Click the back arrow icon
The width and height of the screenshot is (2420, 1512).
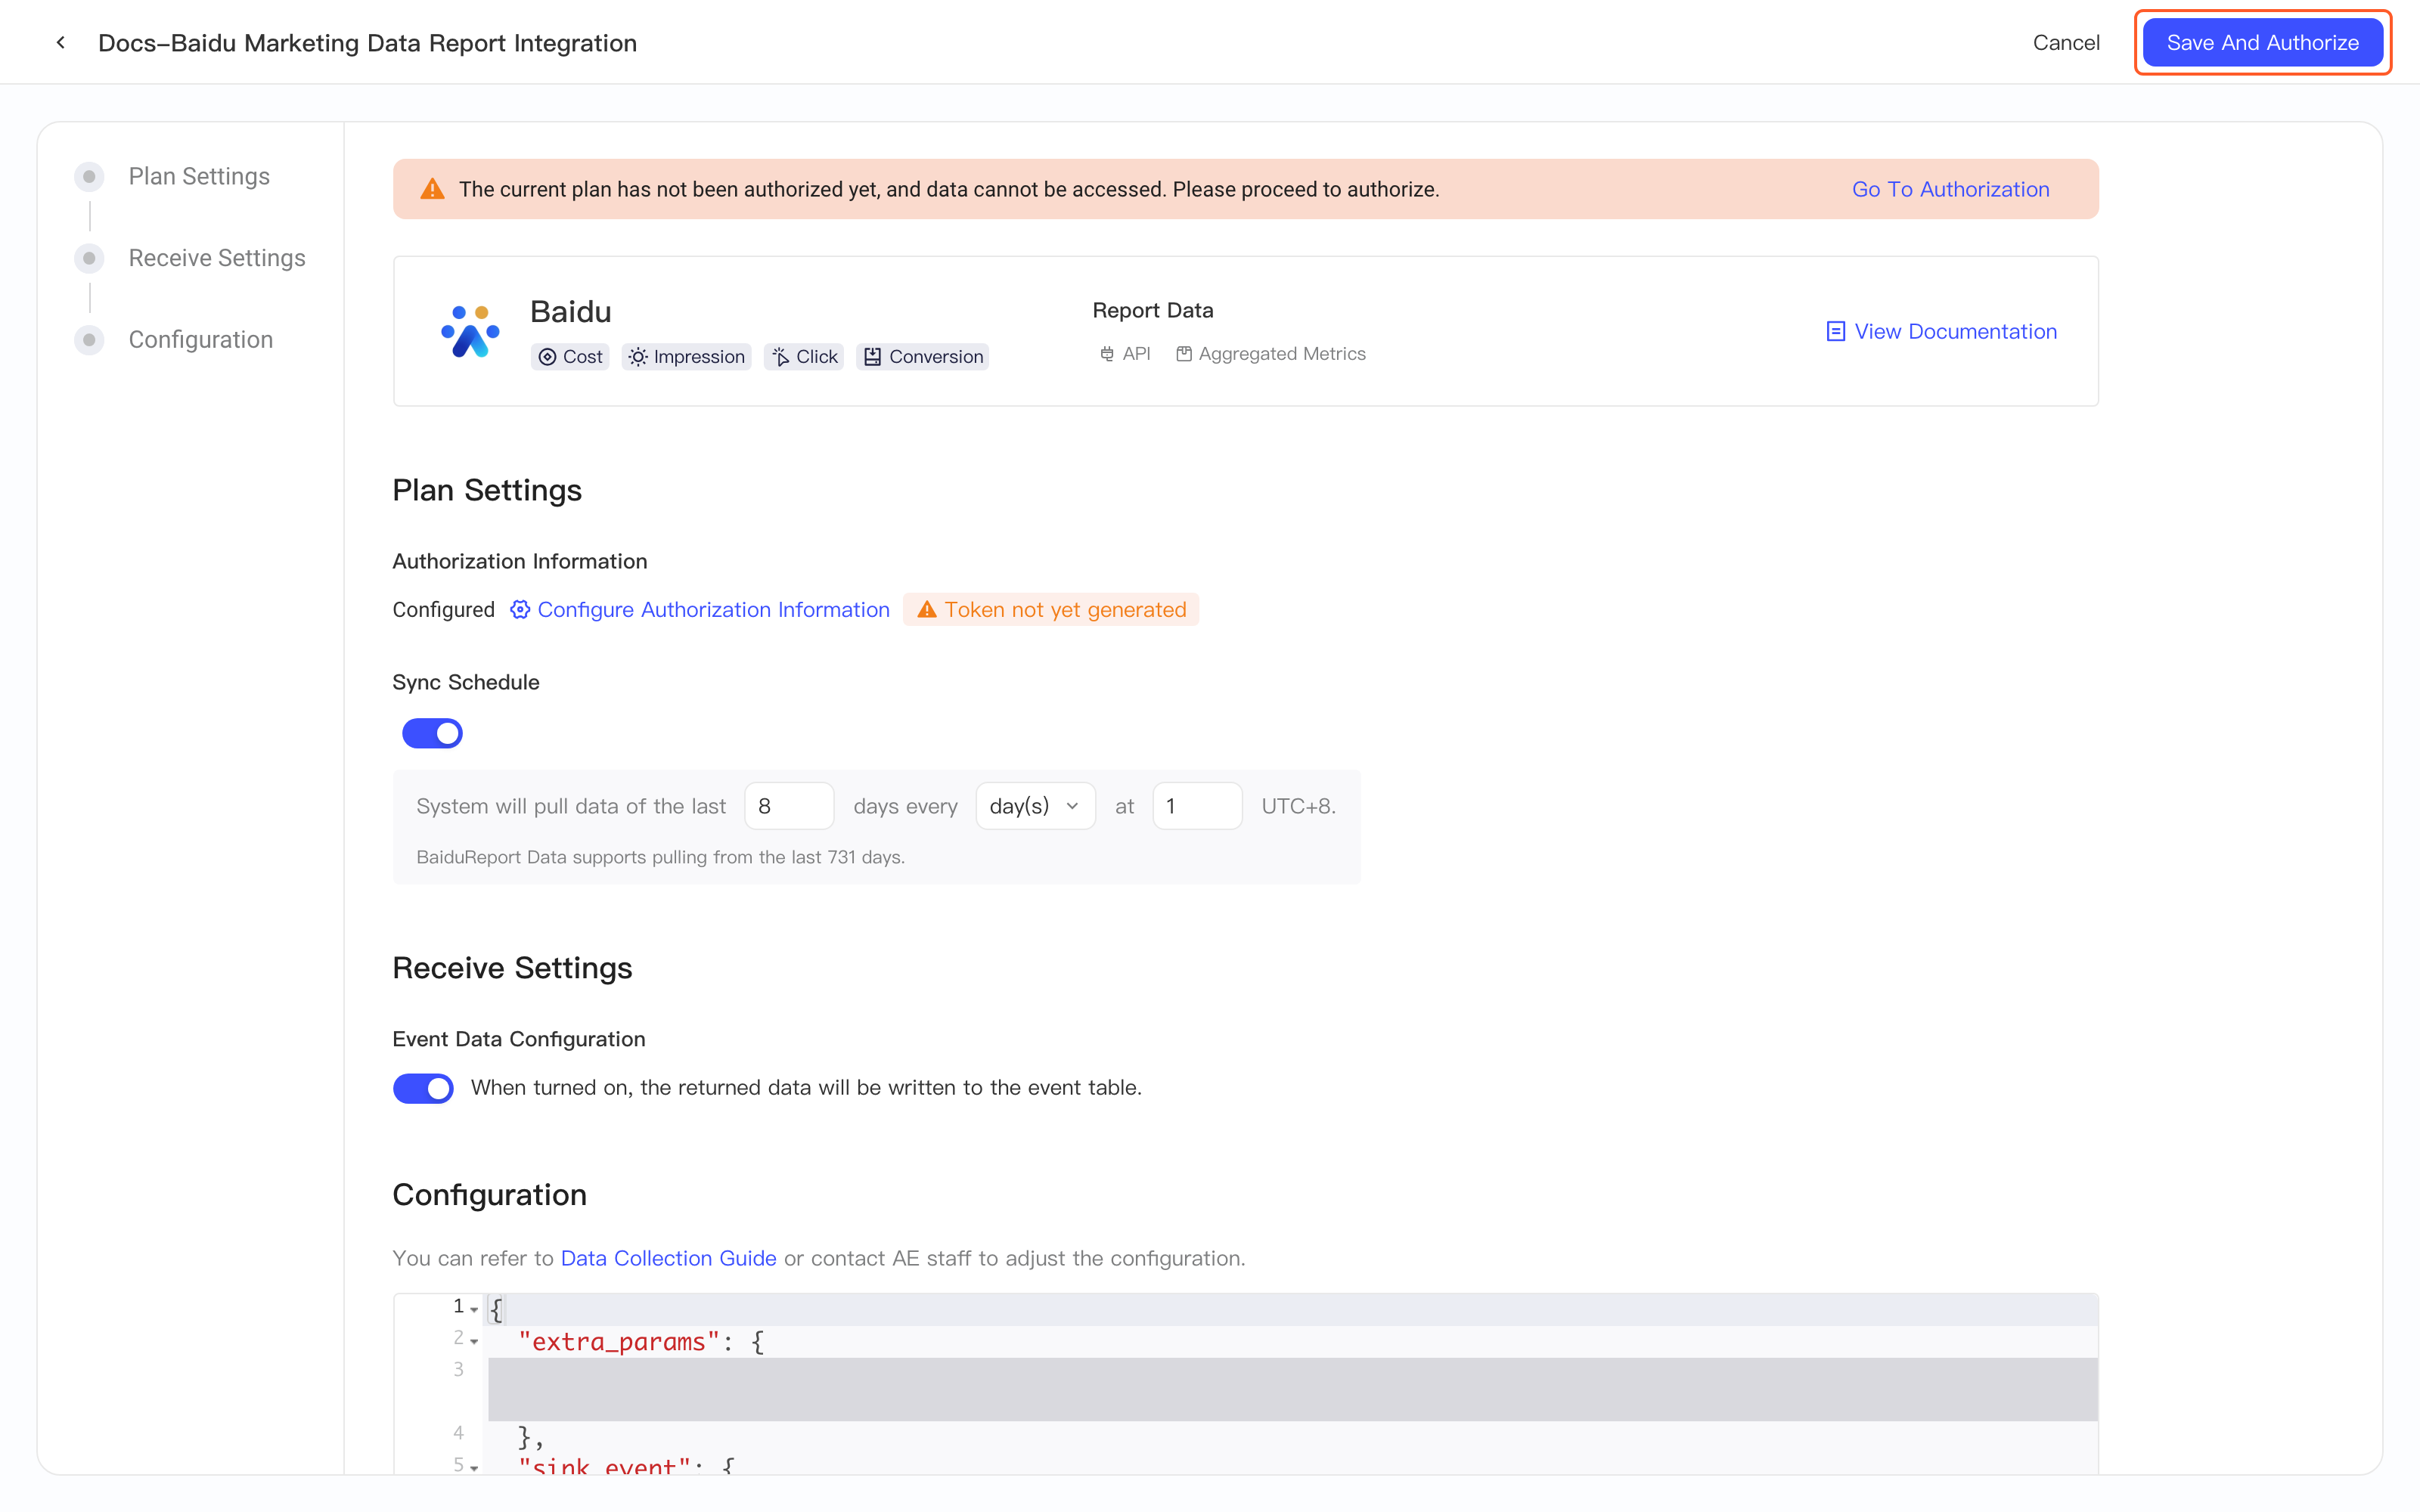(x=61, y=43)
